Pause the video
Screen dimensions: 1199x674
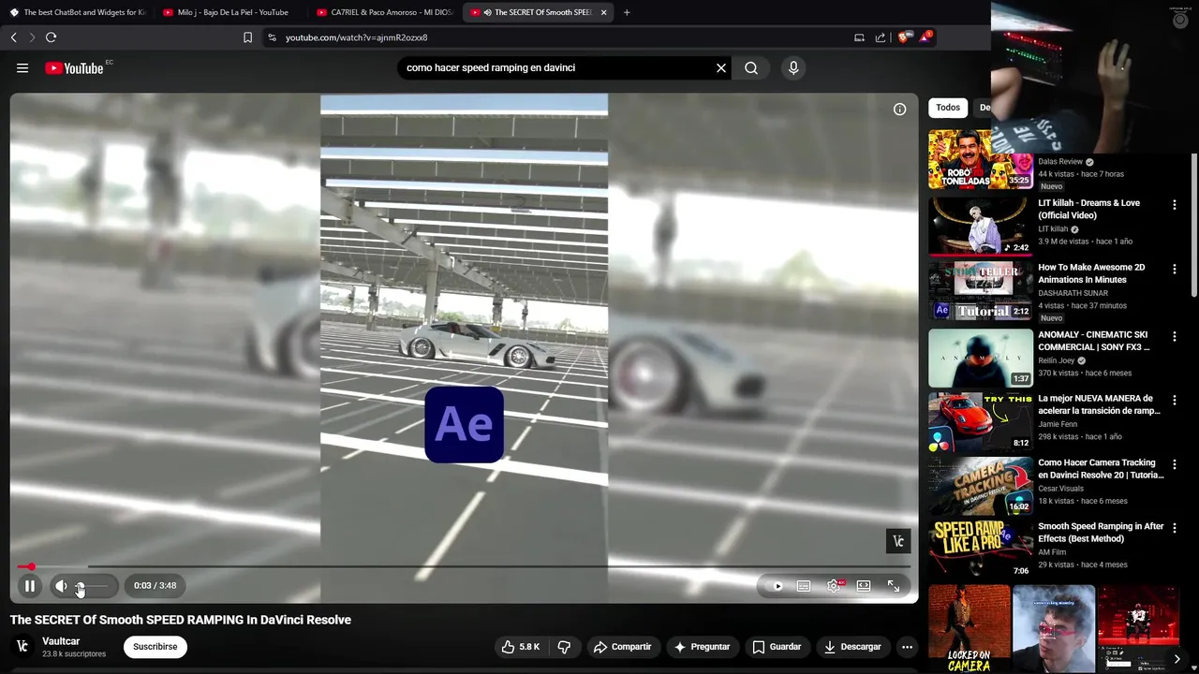point(30,586)
